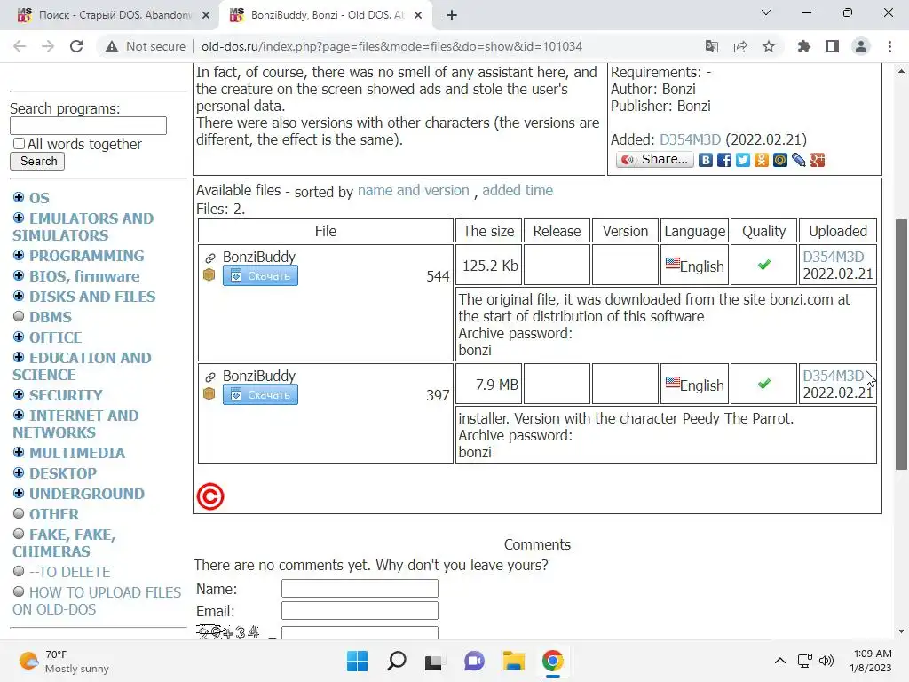909x682 pixels.
Task: Expand the BIOS, firmware category
Action: [19, 275]
